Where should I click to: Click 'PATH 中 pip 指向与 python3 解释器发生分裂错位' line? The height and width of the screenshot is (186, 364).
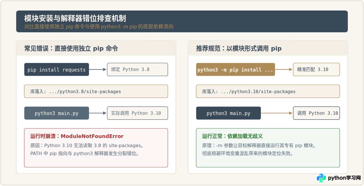[85, 153]
